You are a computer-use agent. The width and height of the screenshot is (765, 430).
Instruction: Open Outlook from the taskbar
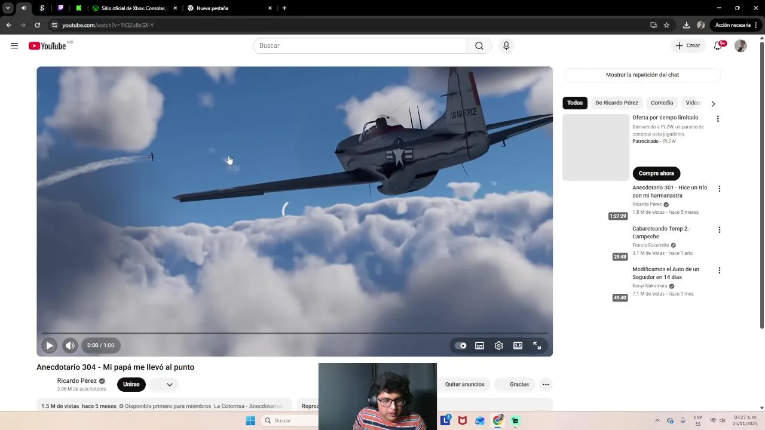click(x=480, y=420)
